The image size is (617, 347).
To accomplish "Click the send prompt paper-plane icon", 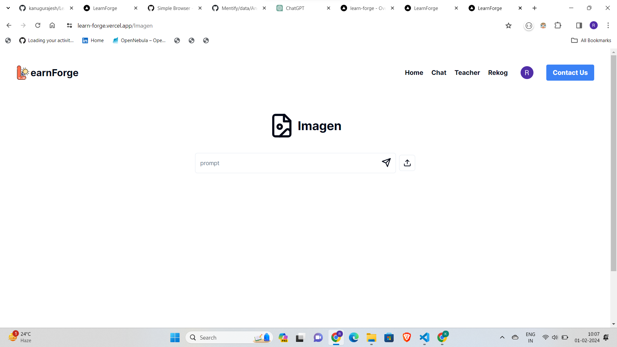I will pos(386,163).
